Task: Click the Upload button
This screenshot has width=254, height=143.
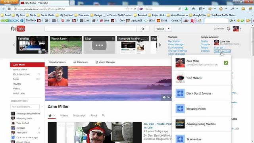Action: point(160,29)
